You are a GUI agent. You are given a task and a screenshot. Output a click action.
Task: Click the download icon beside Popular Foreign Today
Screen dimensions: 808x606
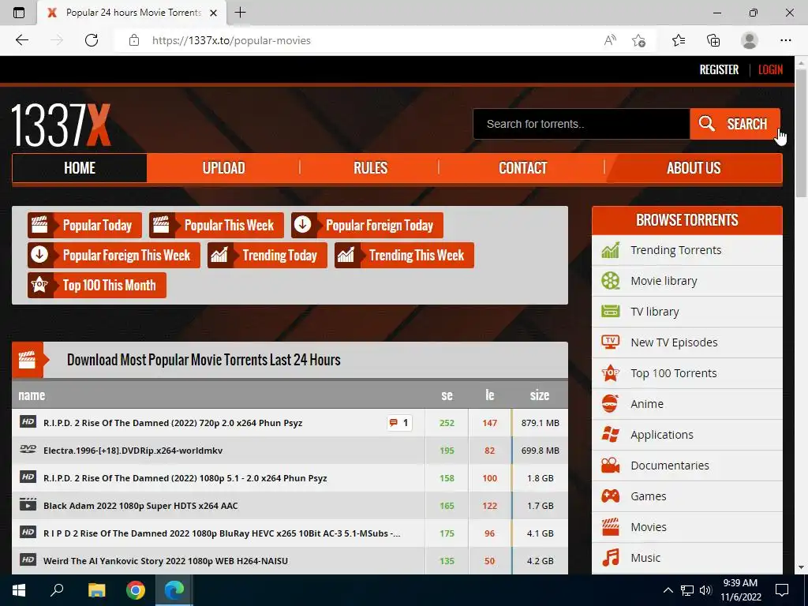click(x=303, y=225)
